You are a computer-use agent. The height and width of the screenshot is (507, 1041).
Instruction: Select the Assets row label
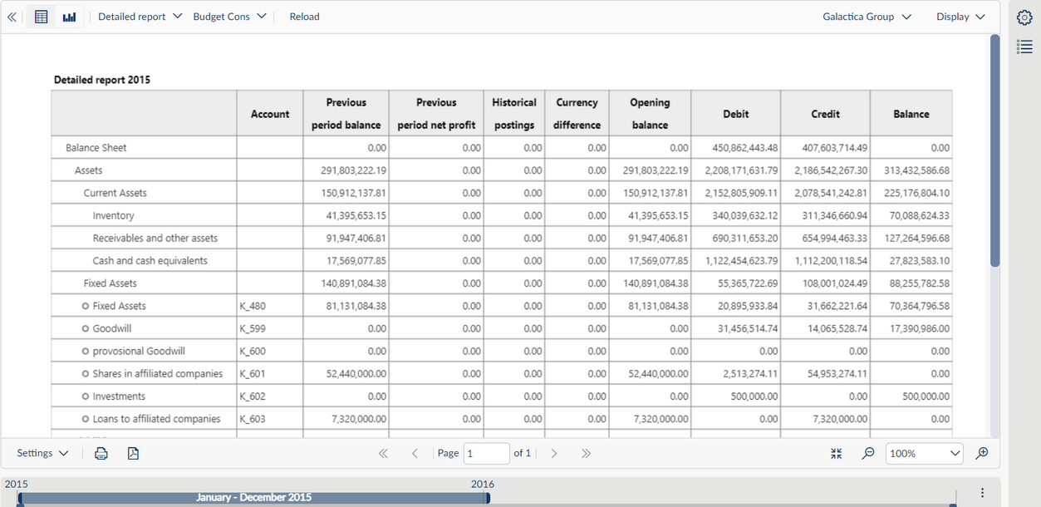(x=89, y=170)
